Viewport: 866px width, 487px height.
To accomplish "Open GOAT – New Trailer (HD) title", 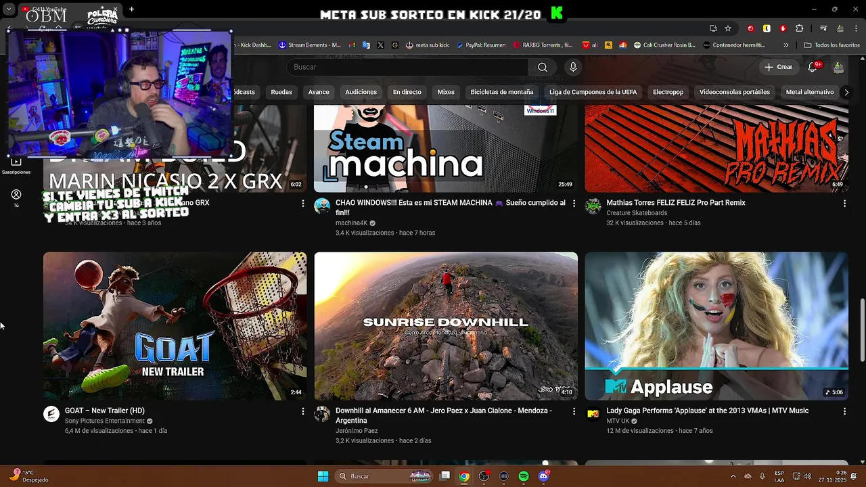I will pos(105,411).
